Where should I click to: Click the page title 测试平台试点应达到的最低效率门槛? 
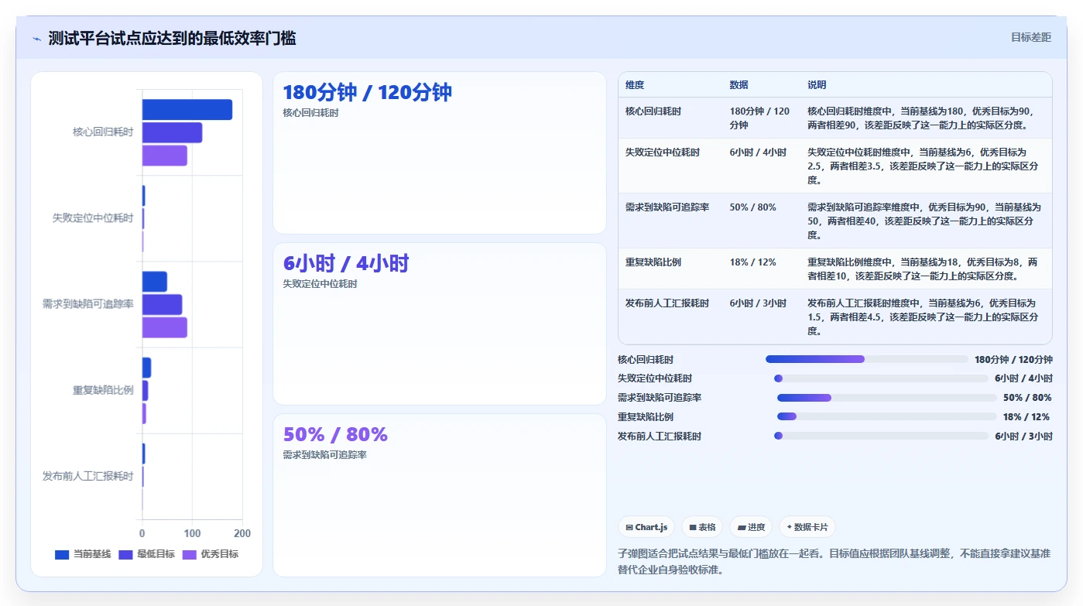pyautogui.click(x=172, y=39)
